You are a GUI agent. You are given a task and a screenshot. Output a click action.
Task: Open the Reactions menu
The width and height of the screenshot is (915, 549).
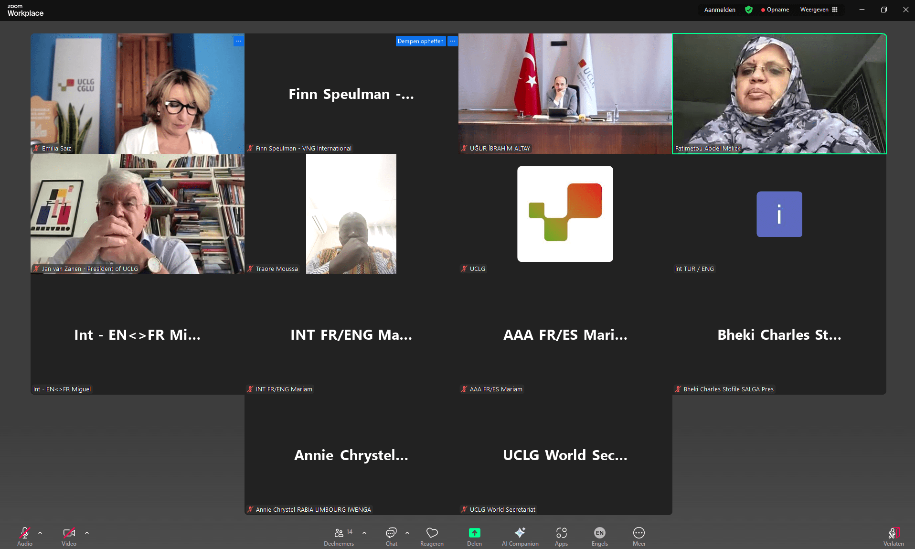(x=432, y=536)
